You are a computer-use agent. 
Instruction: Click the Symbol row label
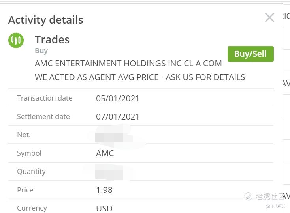(29, 153)
